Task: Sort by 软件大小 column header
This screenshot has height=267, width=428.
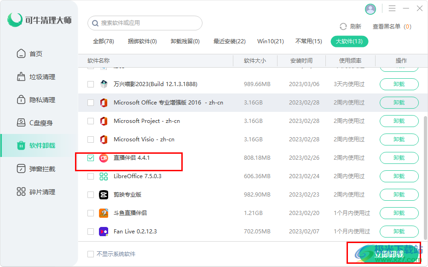Action: 255,61
